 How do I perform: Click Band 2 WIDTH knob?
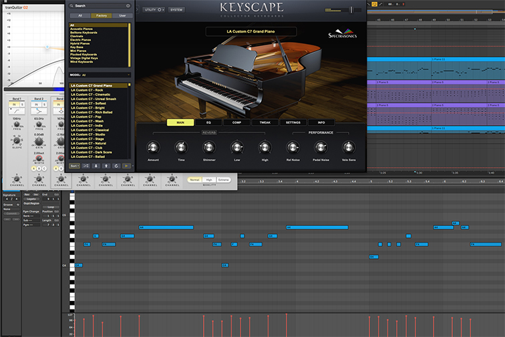coord(39,158)
